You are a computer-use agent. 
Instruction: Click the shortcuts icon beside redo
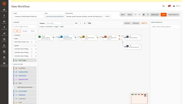(x=144, y=15)
